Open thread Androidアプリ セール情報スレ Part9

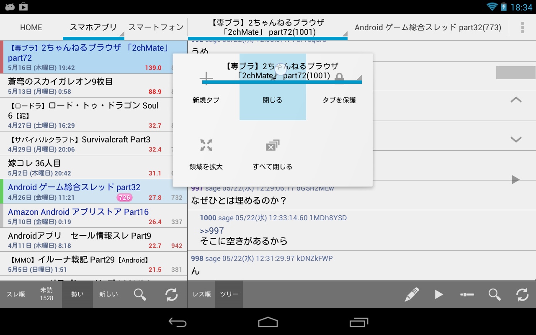(93, 240)
